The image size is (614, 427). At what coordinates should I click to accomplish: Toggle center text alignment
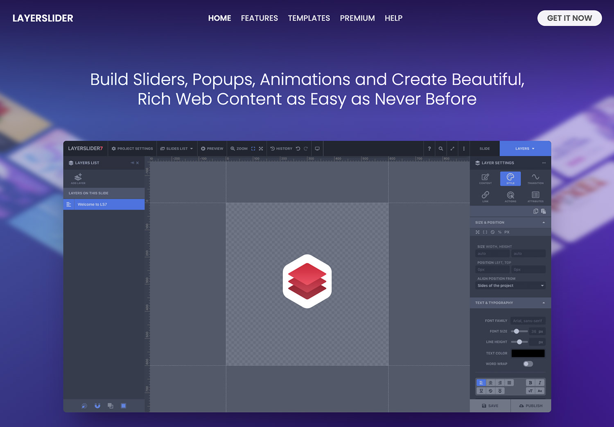[490, 383]
